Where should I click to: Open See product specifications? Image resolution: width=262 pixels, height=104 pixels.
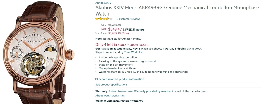111,85
